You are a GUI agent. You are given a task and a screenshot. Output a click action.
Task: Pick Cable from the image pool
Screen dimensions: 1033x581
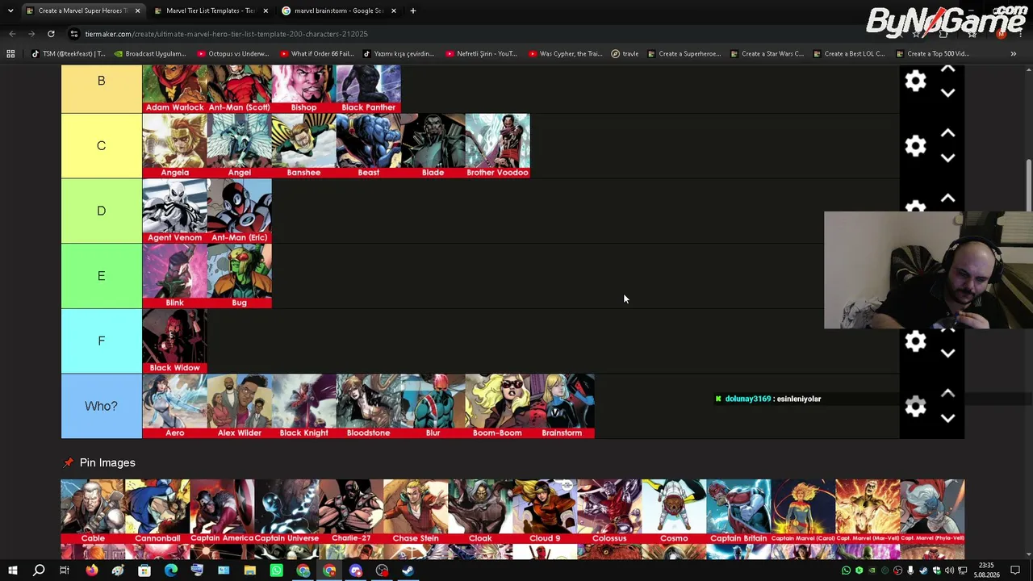(93, 512)
